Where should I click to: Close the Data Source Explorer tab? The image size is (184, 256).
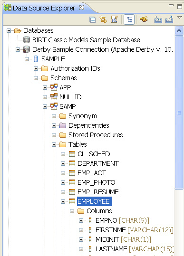click(x=82, y=8)
